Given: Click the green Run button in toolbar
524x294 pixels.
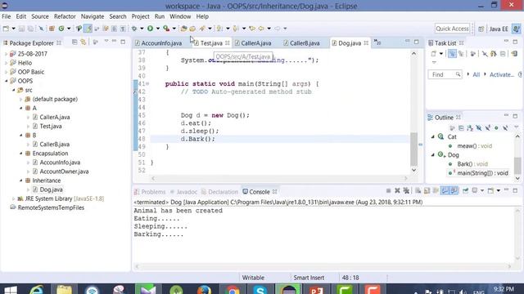Looking at the screenshot, I should click(x=150, y=29).
